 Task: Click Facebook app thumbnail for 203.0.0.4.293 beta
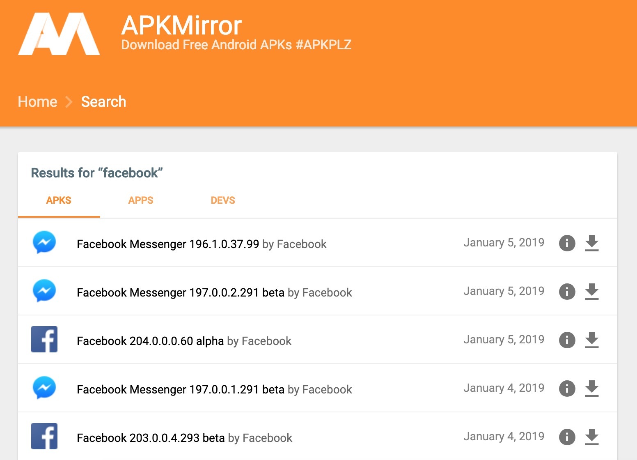pyautogui.click(x=44, y=436)
